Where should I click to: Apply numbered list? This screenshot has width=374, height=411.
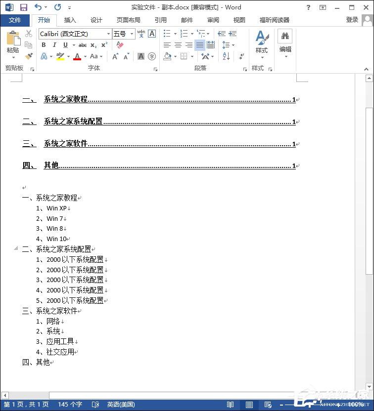[x=184, y=34]
